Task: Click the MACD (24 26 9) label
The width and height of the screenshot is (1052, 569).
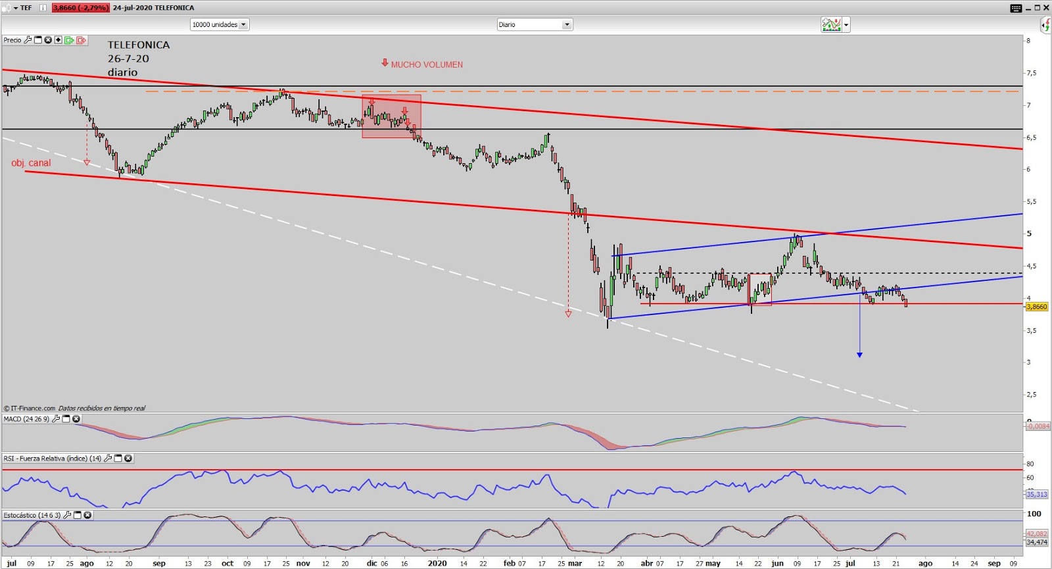Action: (26, 418)
